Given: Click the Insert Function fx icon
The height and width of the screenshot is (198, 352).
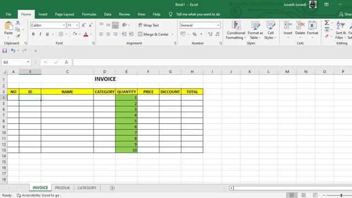Looking at the screenshot, I should click(67, 62).
